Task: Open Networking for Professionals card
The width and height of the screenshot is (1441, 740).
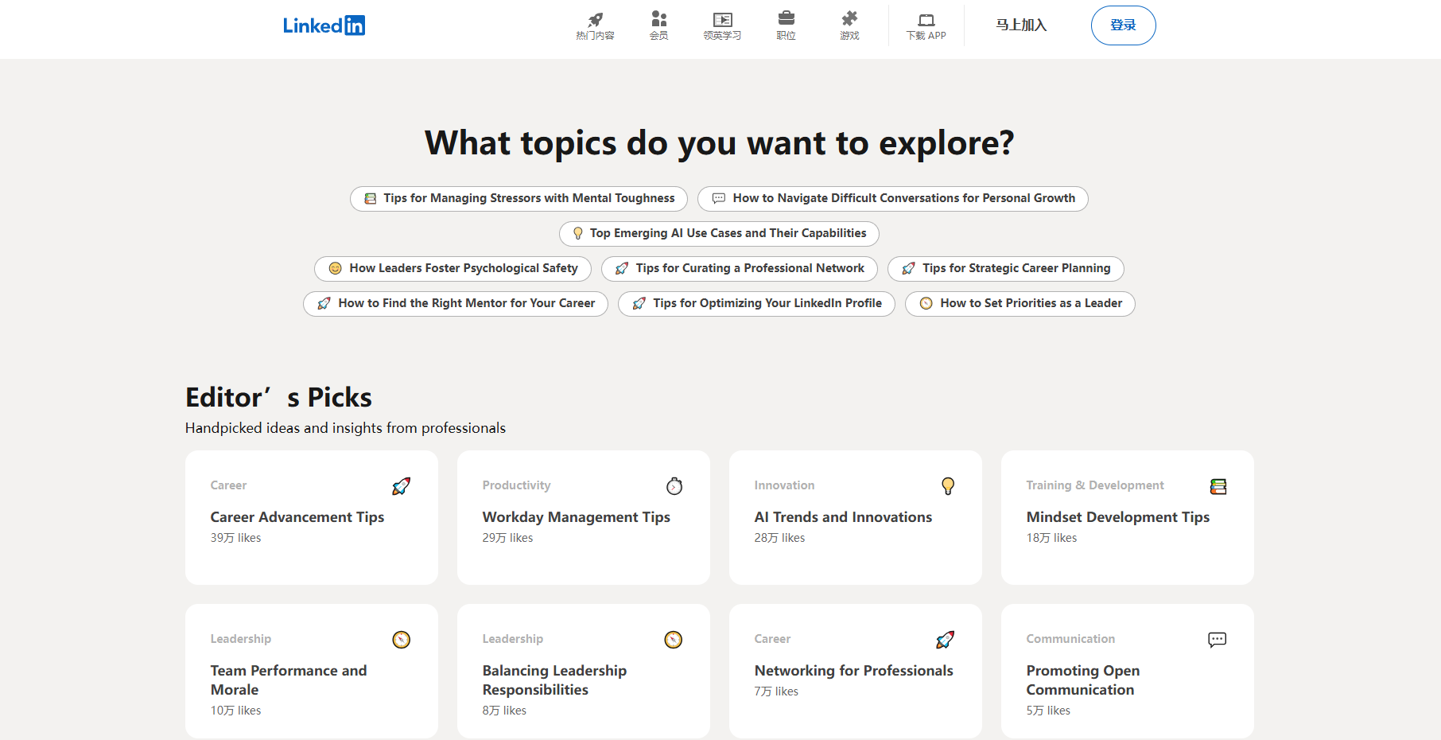Action: [855, 671]
